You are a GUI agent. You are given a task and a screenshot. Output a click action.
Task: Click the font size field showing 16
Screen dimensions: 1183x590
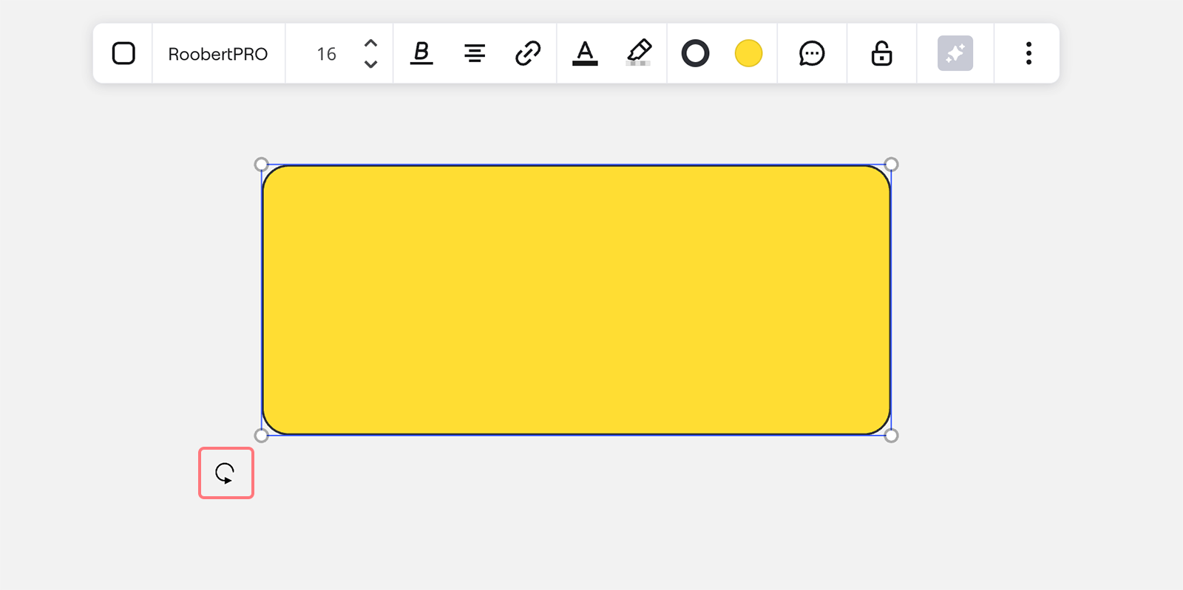click(326, 54)
